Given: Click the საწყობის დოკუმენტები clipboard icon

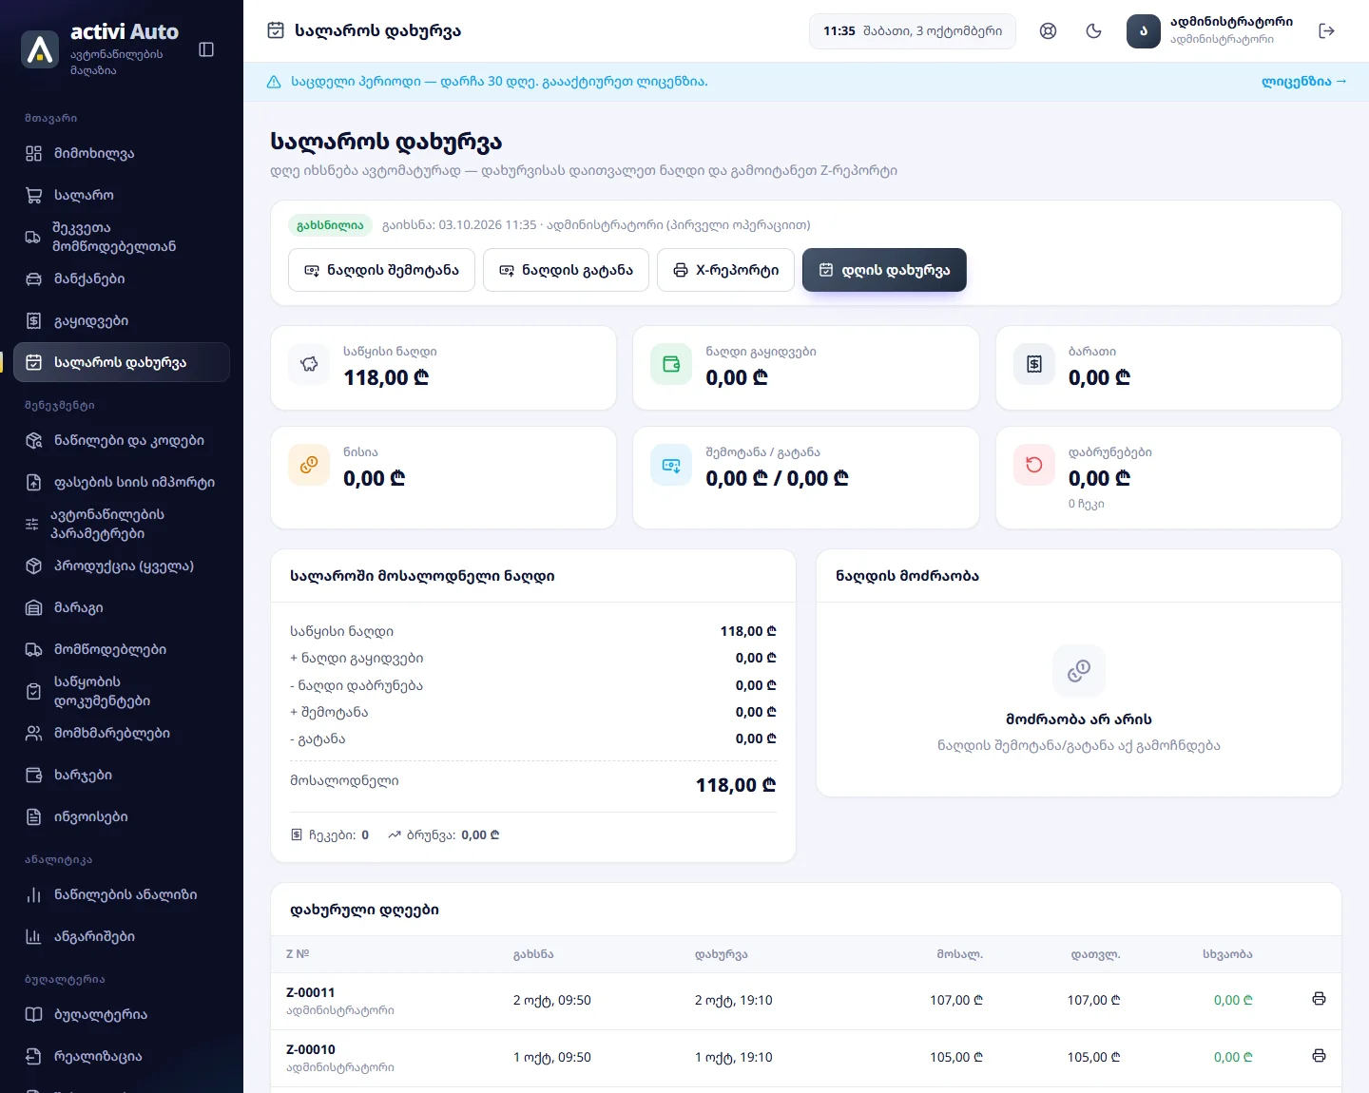Looking at the screenshot, I should 33,691.
